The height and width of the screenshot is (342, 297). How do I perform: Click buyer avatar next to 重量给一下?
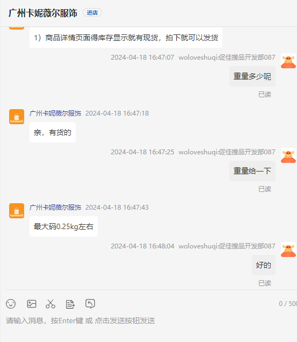[x=288, y=155]
